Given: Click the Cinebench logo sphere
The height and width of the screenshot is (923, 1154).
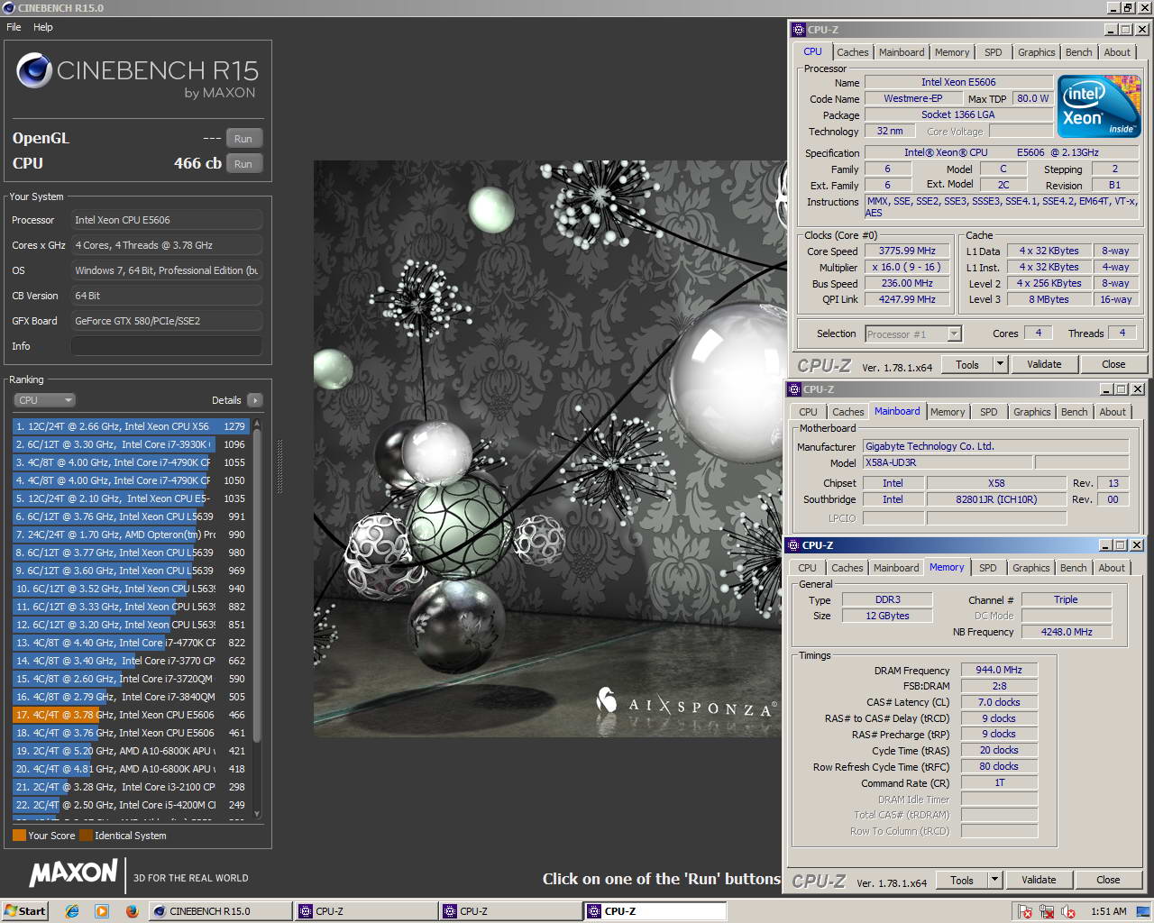Looking at the screenshot, I should (34, 71).
